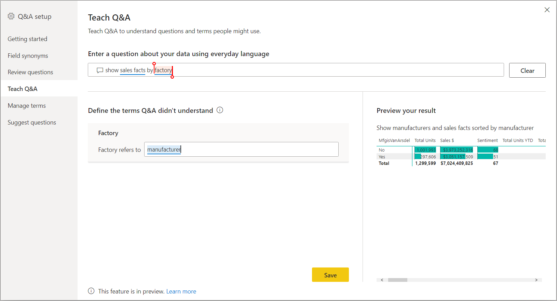Click the Preview your result heading
Viewport: 557px width, 301px height.
(406, 110)
